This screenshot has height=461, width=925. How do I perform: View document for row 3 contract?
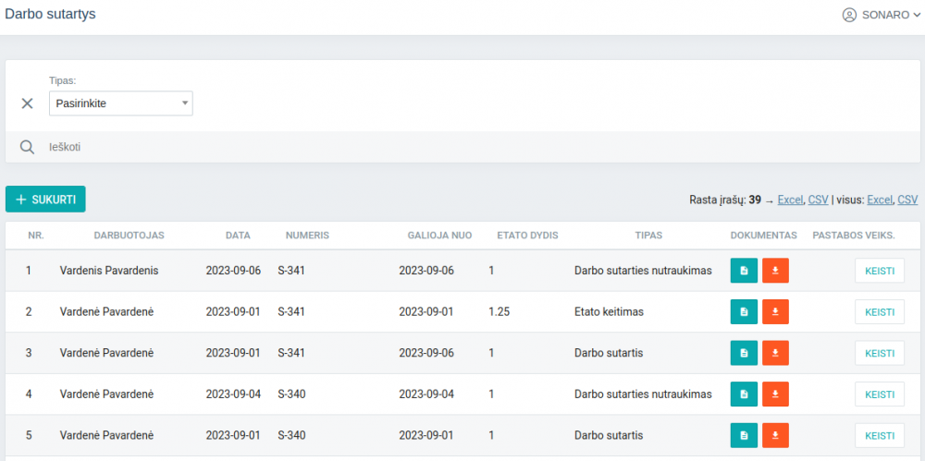(744, 353)
